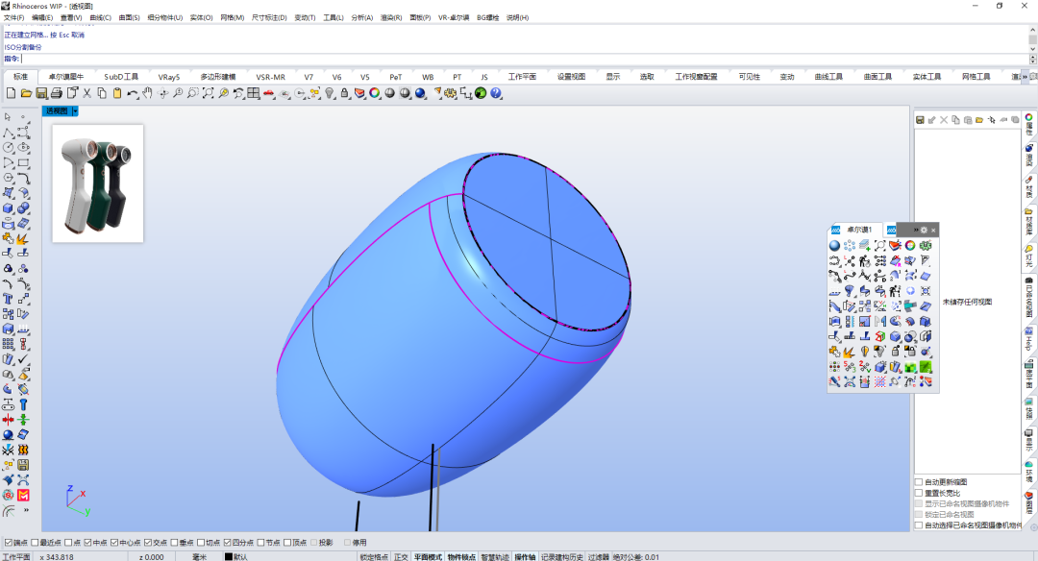Enable the 垂点 osnap checkbox
The height and width of the screenshot is (561, 1038).
(x=174, y=543)
